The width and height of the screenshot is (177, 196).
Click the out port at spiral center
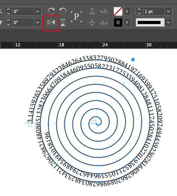(x=94, y=122)
